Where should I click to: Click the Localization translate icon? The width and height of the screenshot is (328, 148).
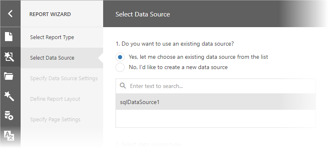click(x=9, y=136)
